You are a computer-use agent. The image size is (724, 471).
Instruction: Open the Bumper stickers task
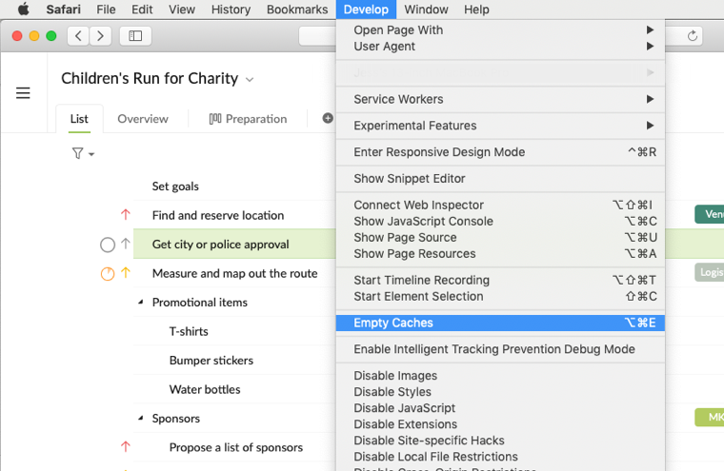pyautogui.click(x=211, y=361)
